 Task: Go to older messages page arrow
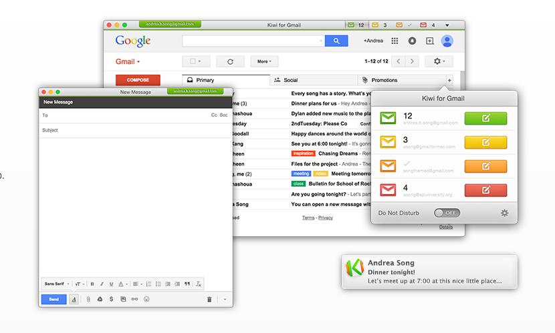tap(412, 61)
